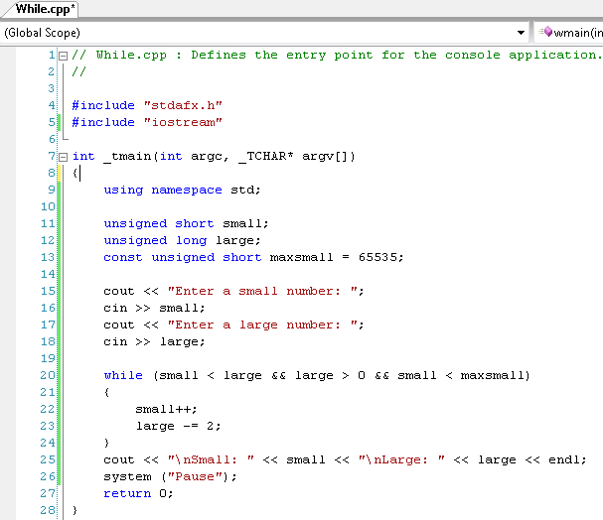The height and width of the screenshot is (520, 603).
Task: Click the 'while' keyword on line 20
Action: [x=123, y=375]
